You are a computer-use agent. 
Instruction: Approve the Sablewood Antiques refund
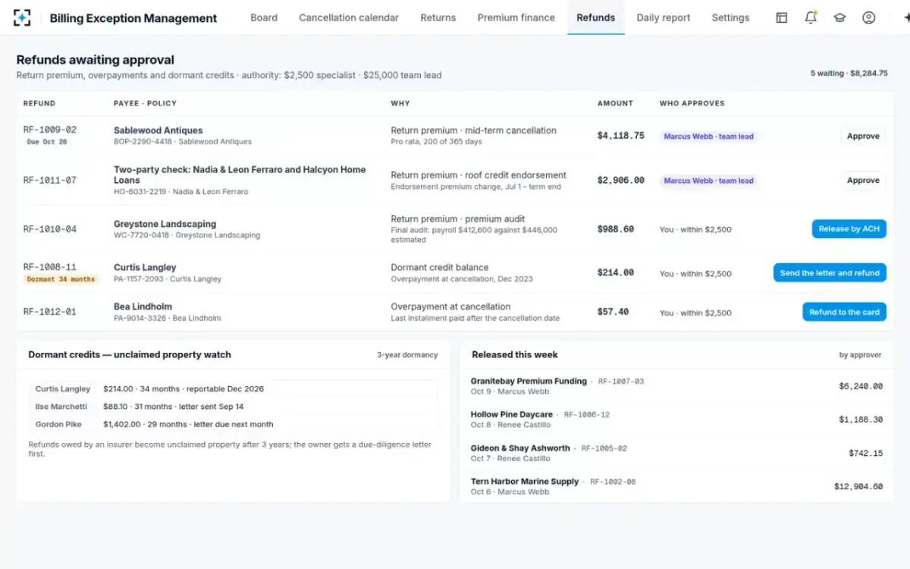863,137
